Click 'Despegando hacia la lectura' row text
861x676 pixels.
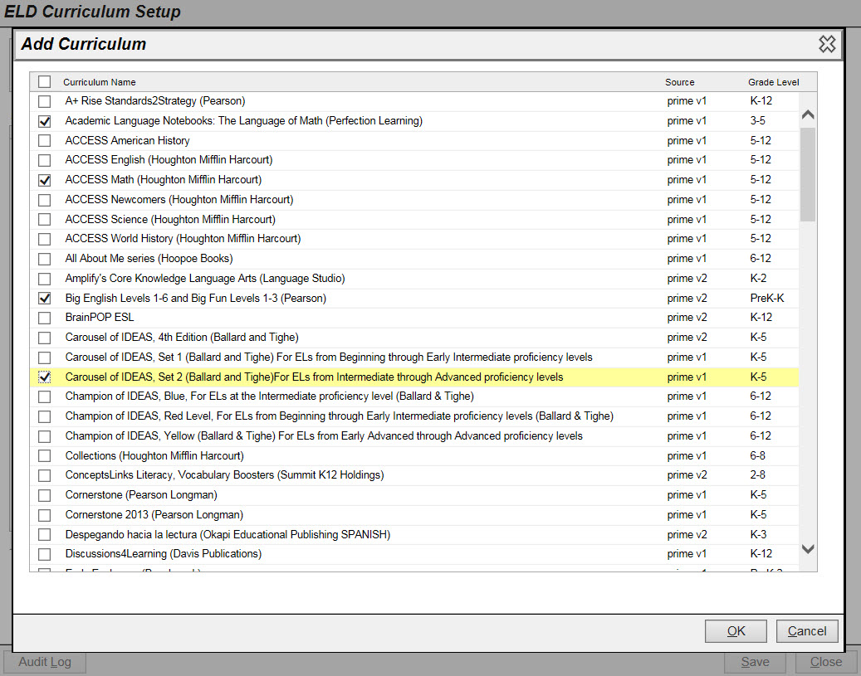227,534
